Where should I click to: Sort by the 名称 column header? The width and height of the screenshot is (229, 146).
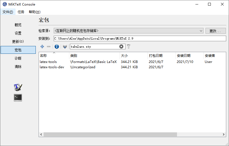coord(54,55)
